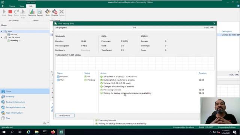Open Task View on the taskbar

(x=20, y=132)
